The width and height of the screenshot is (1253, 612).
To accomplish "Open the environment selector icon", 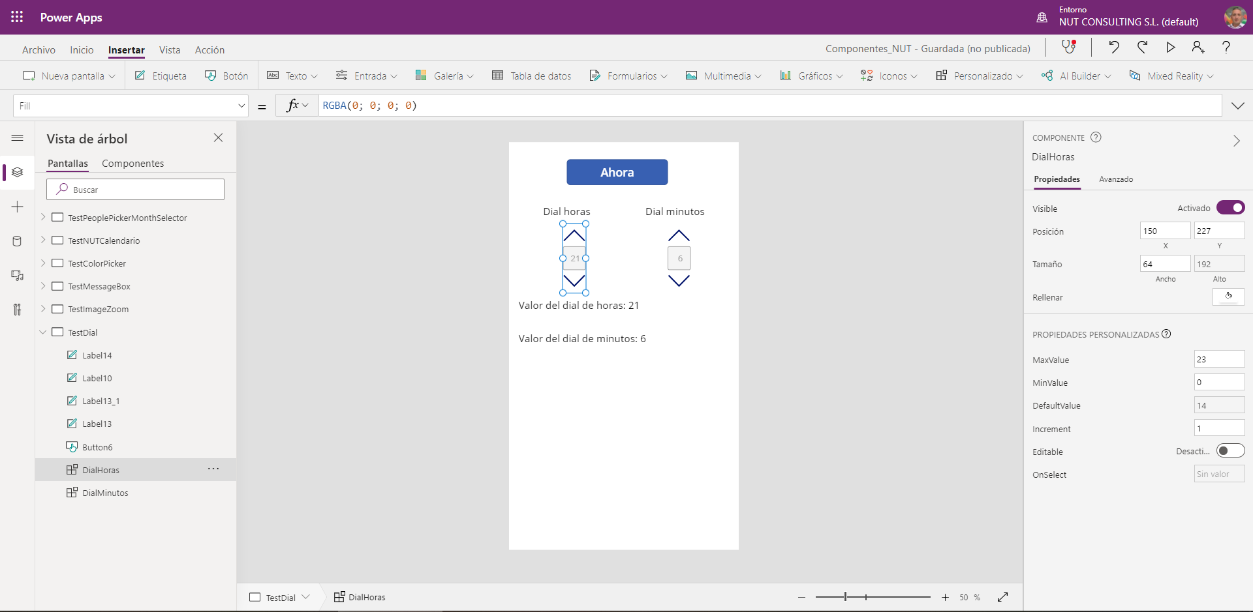I will 1042,17.
